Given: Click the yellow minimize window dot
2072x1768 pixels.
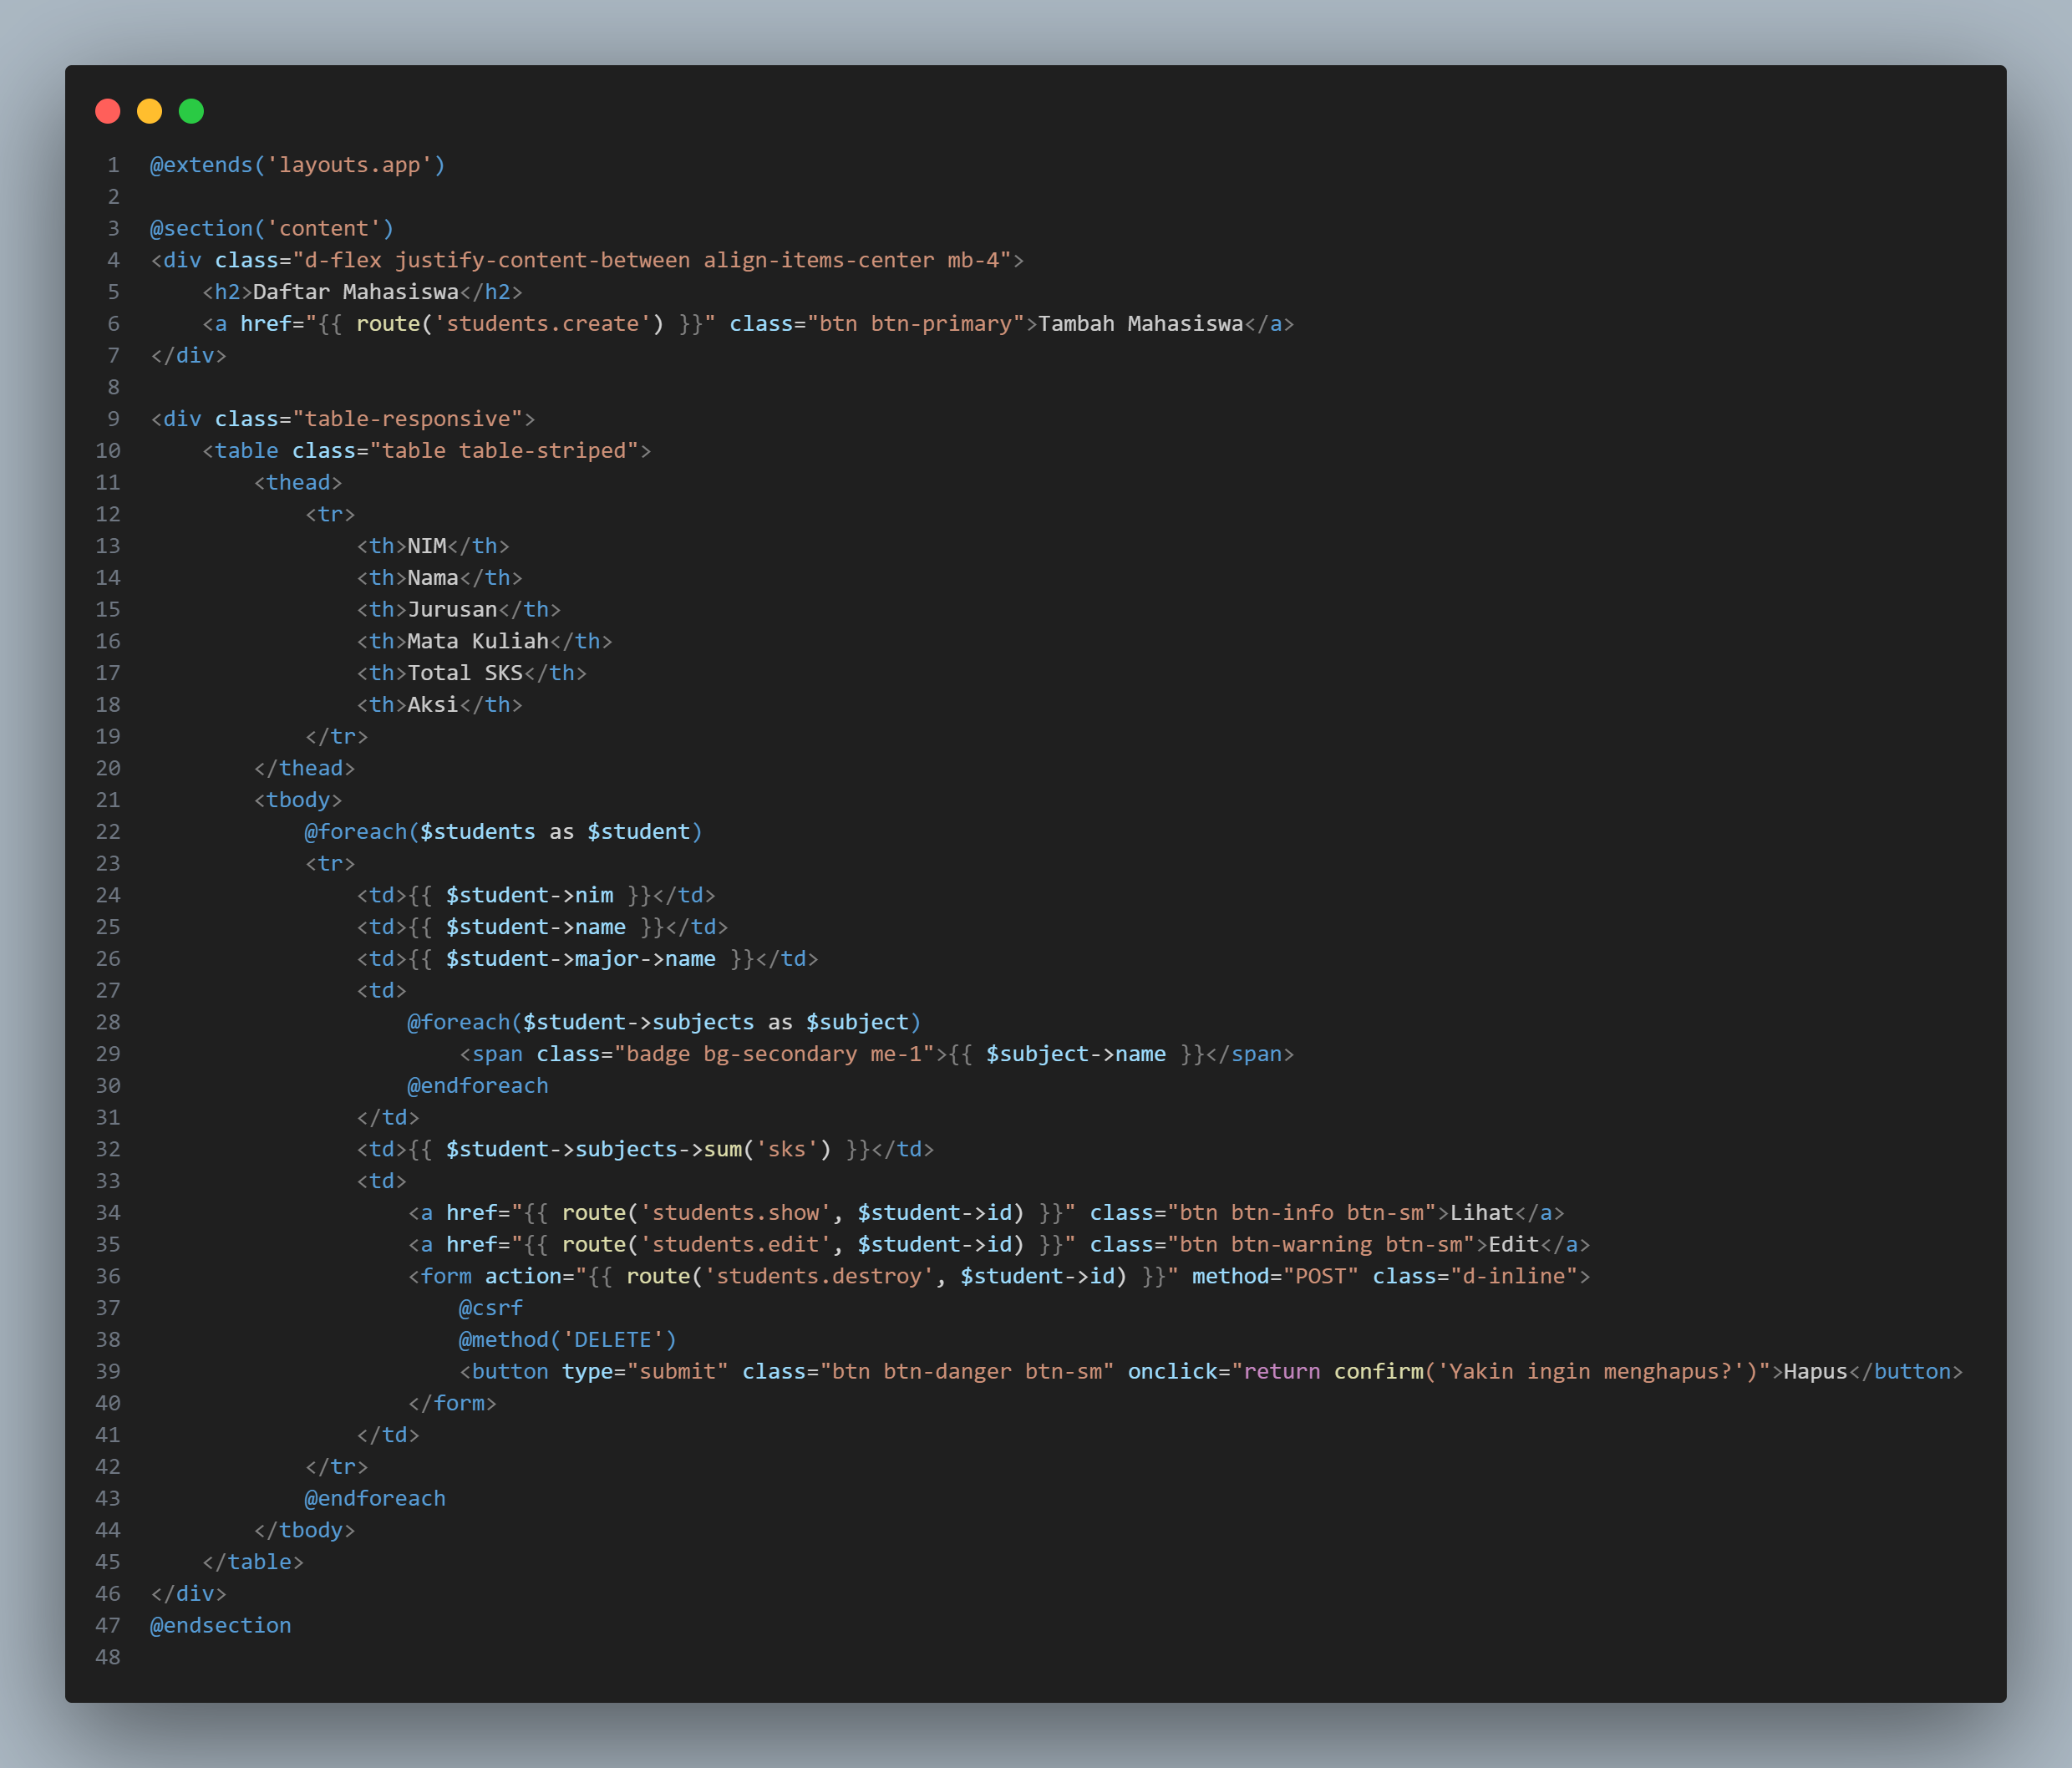Looking at the screenshot, I should [x=150, y=111].
